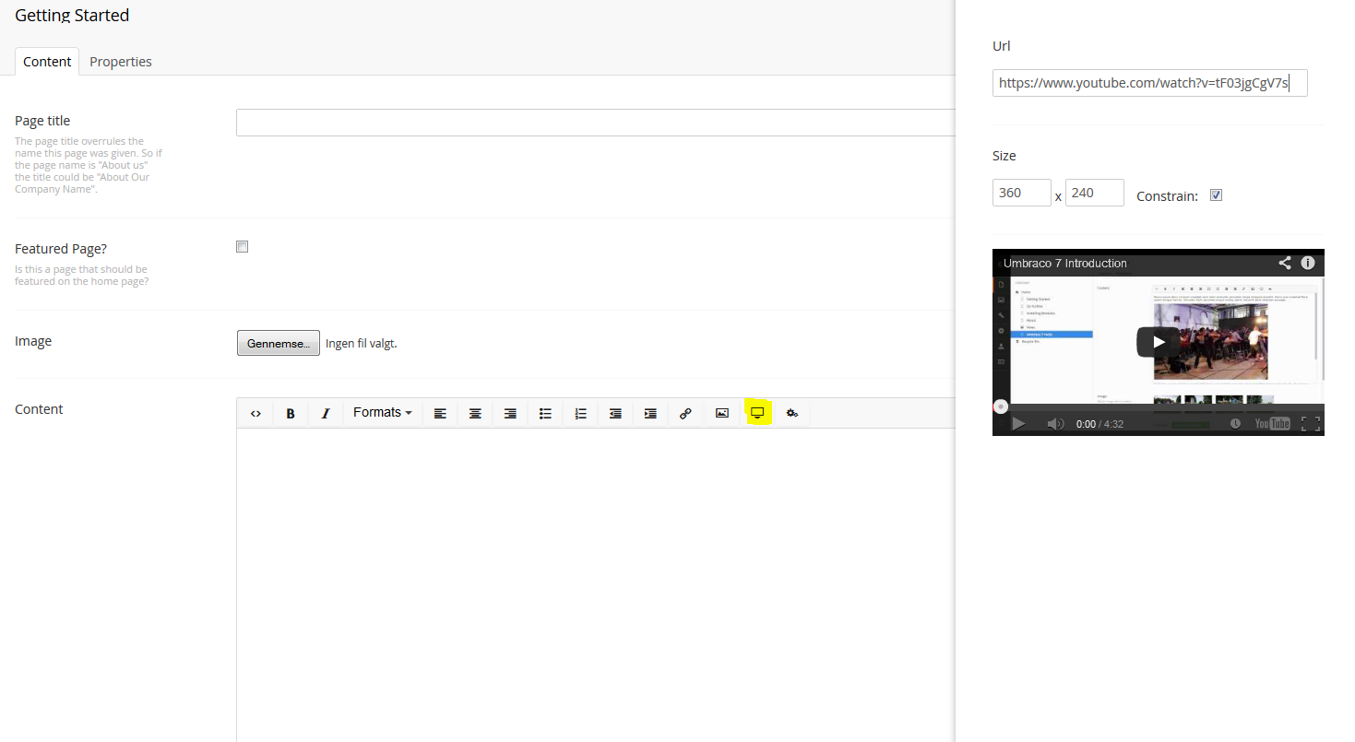This screenshot has width=1355, height=742.
Task: Tick the Featured Page checkbox
Action: click(x=242, y=246)
